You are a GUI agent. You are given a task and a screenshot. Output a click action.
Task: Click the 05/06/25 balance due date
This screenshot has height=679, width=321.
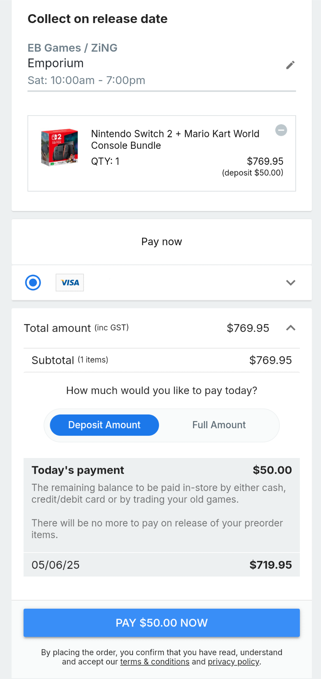(x=56, y=565)
